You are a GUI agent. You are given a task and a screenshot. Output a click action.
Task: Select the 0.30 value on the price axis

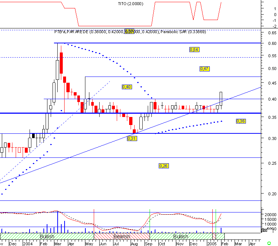point(272,138)
